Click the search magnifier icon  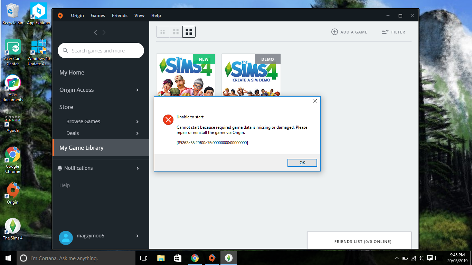tap(65, 51)
